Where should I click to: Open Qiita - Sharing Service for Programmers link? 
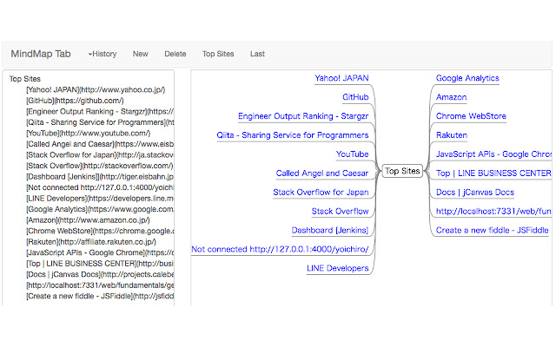point(293,135)
